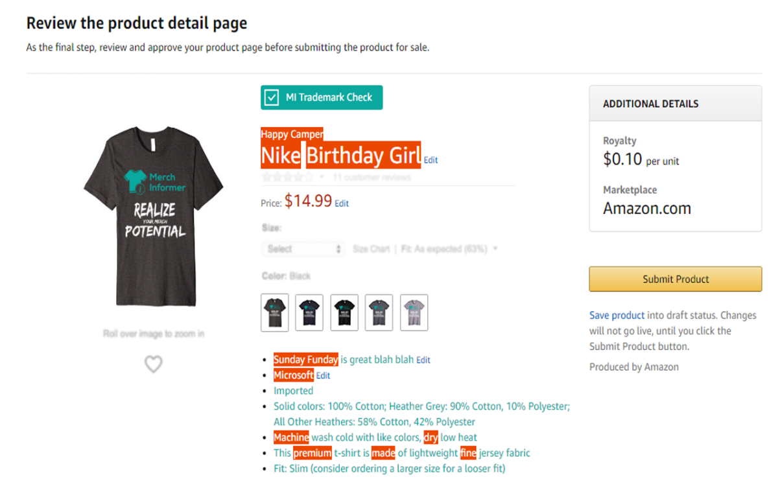
Task: Choose the second navy shirt color swatch
Action: tap(309, 312)
